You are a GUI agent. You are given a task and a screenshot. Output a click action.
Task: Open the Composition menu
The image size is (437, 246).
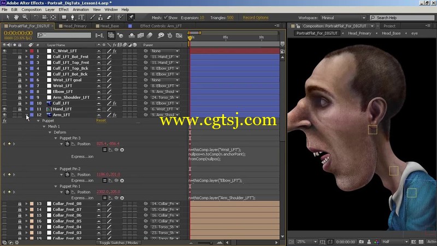point(32,9)
